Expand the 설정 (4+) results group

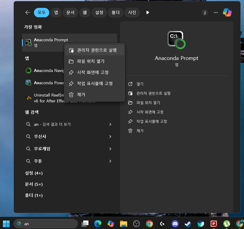(34, 173)
